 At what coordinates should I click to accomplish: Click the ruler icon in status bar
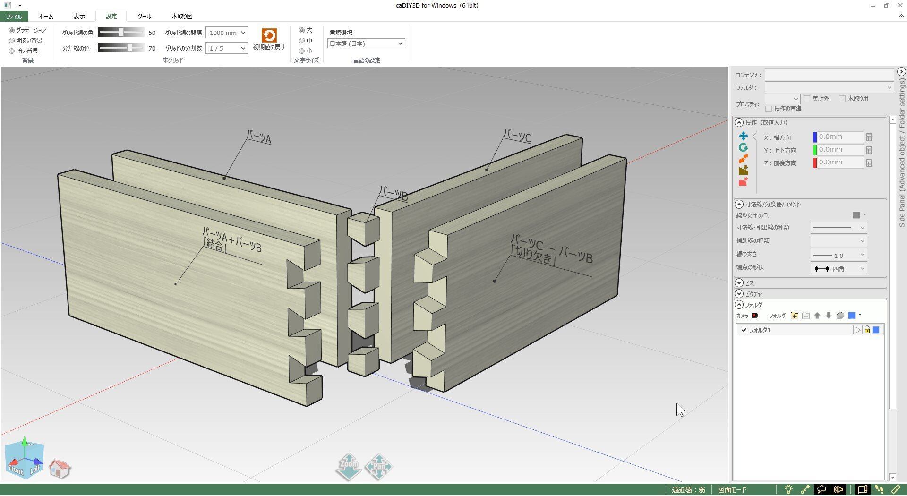click(x=895, y=489)
